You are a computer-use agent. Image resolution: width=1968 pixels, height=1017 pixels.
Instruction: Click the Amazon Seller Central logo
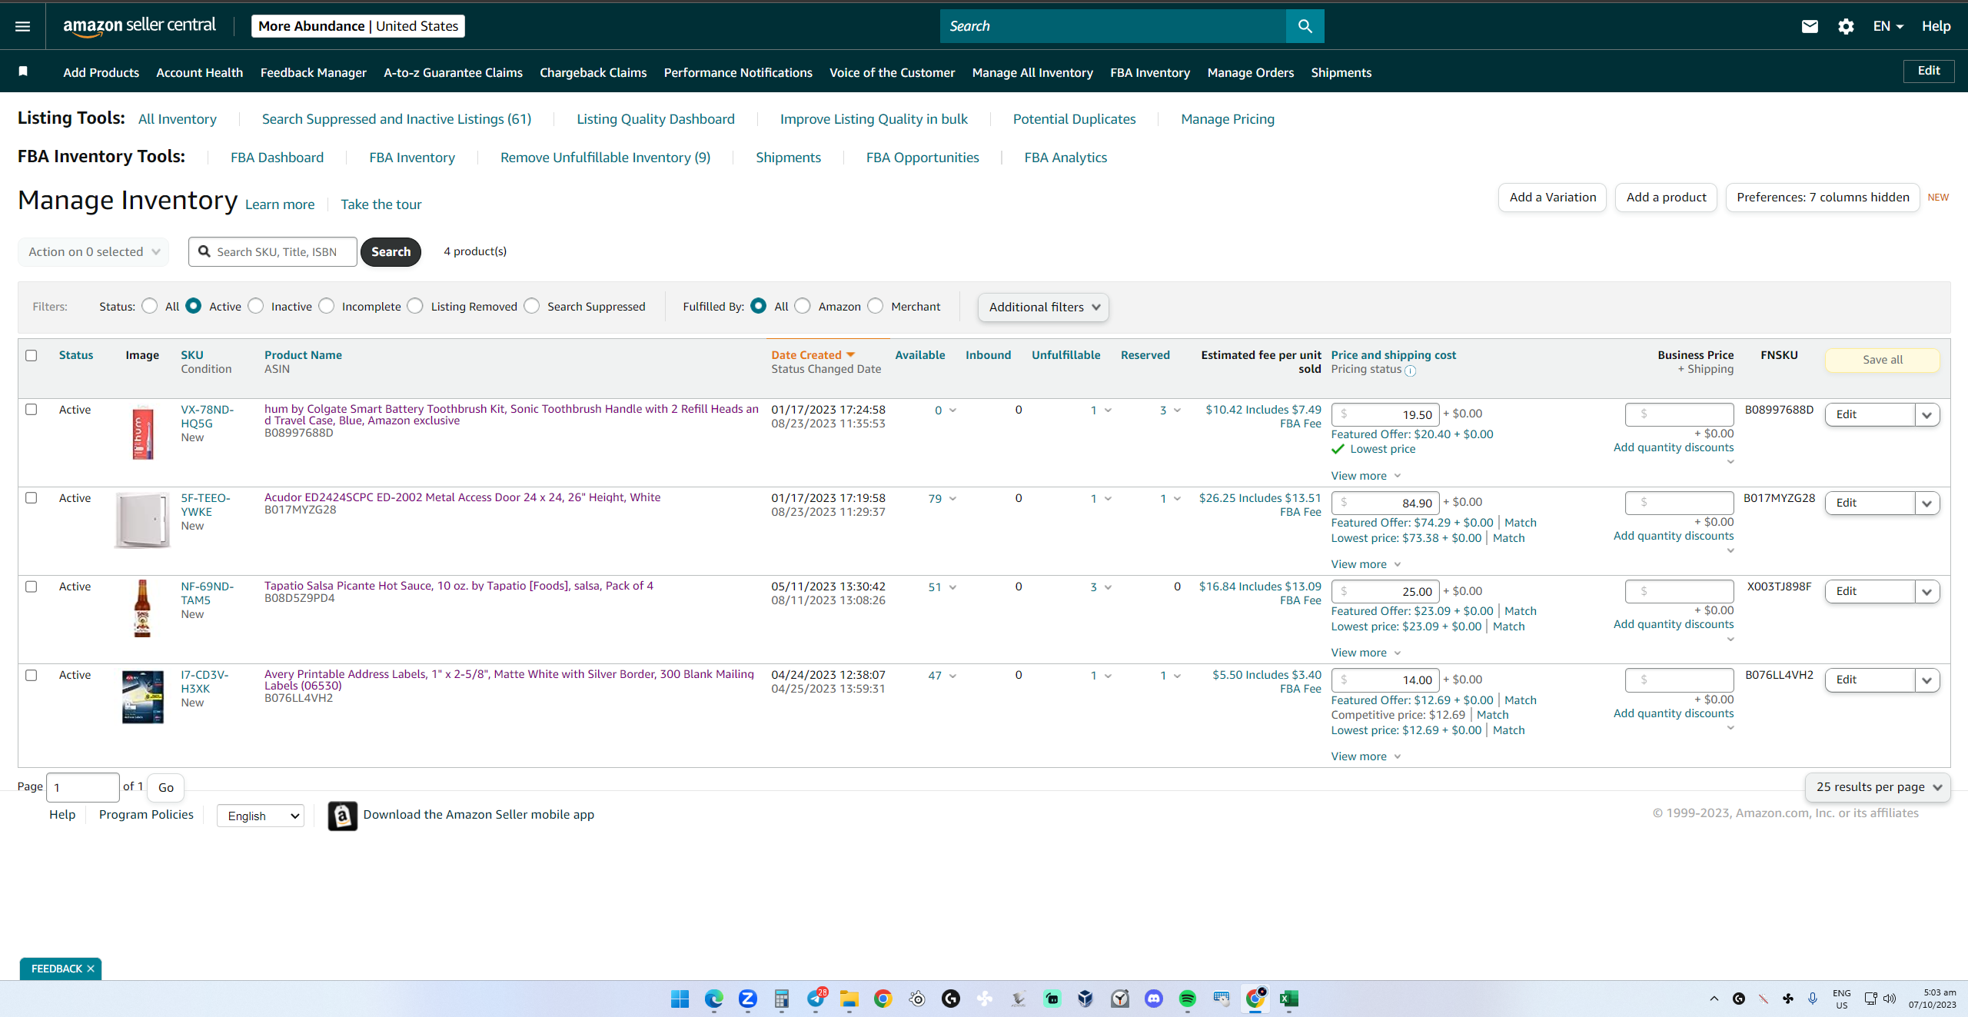pyautogui.click(x=139, y=26)
